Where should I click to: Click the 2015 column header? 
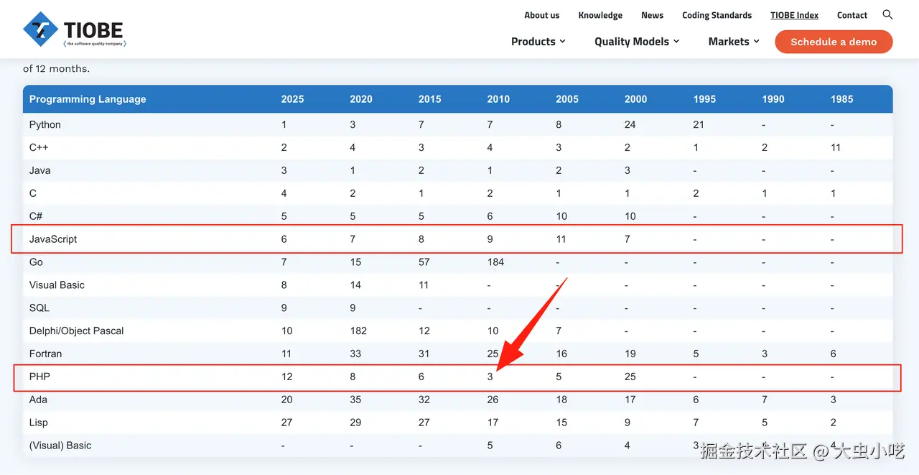(429, 99)
